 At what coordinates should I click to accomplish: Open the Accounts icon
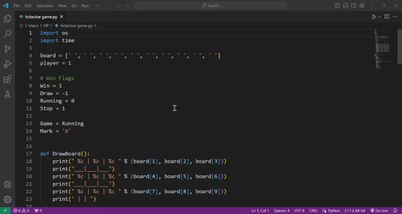coord(8,184)
